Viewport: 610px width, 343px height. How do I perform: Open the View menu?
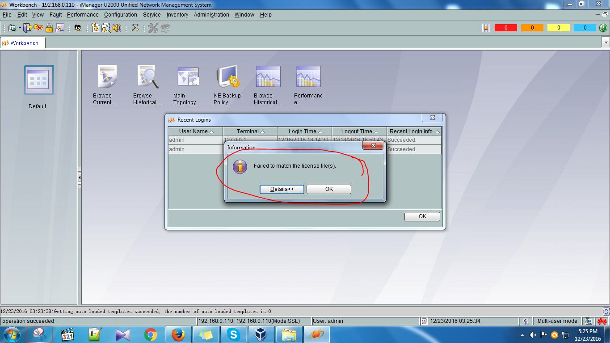[x=38, y=14]
